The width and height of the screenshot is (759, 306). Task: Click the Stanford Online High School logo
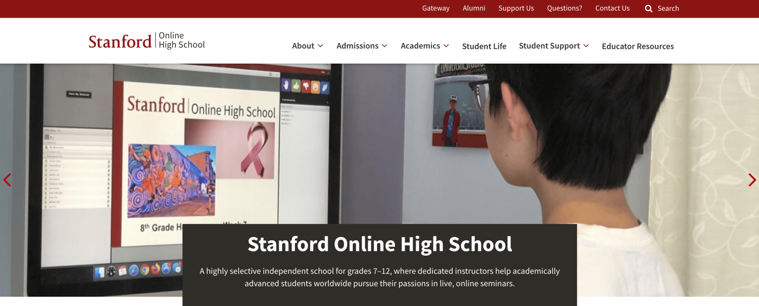[x=146, y=40]
